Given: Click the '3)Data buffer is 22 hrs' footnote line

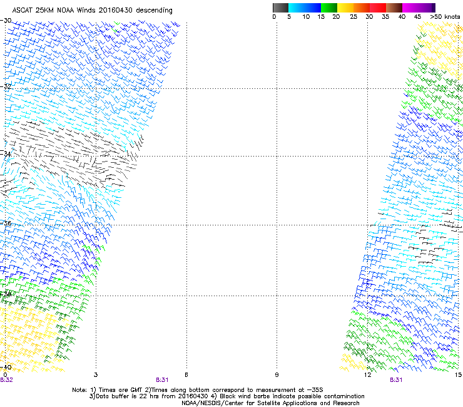Looking at the screenshot, I should click(x=226, y=396).
